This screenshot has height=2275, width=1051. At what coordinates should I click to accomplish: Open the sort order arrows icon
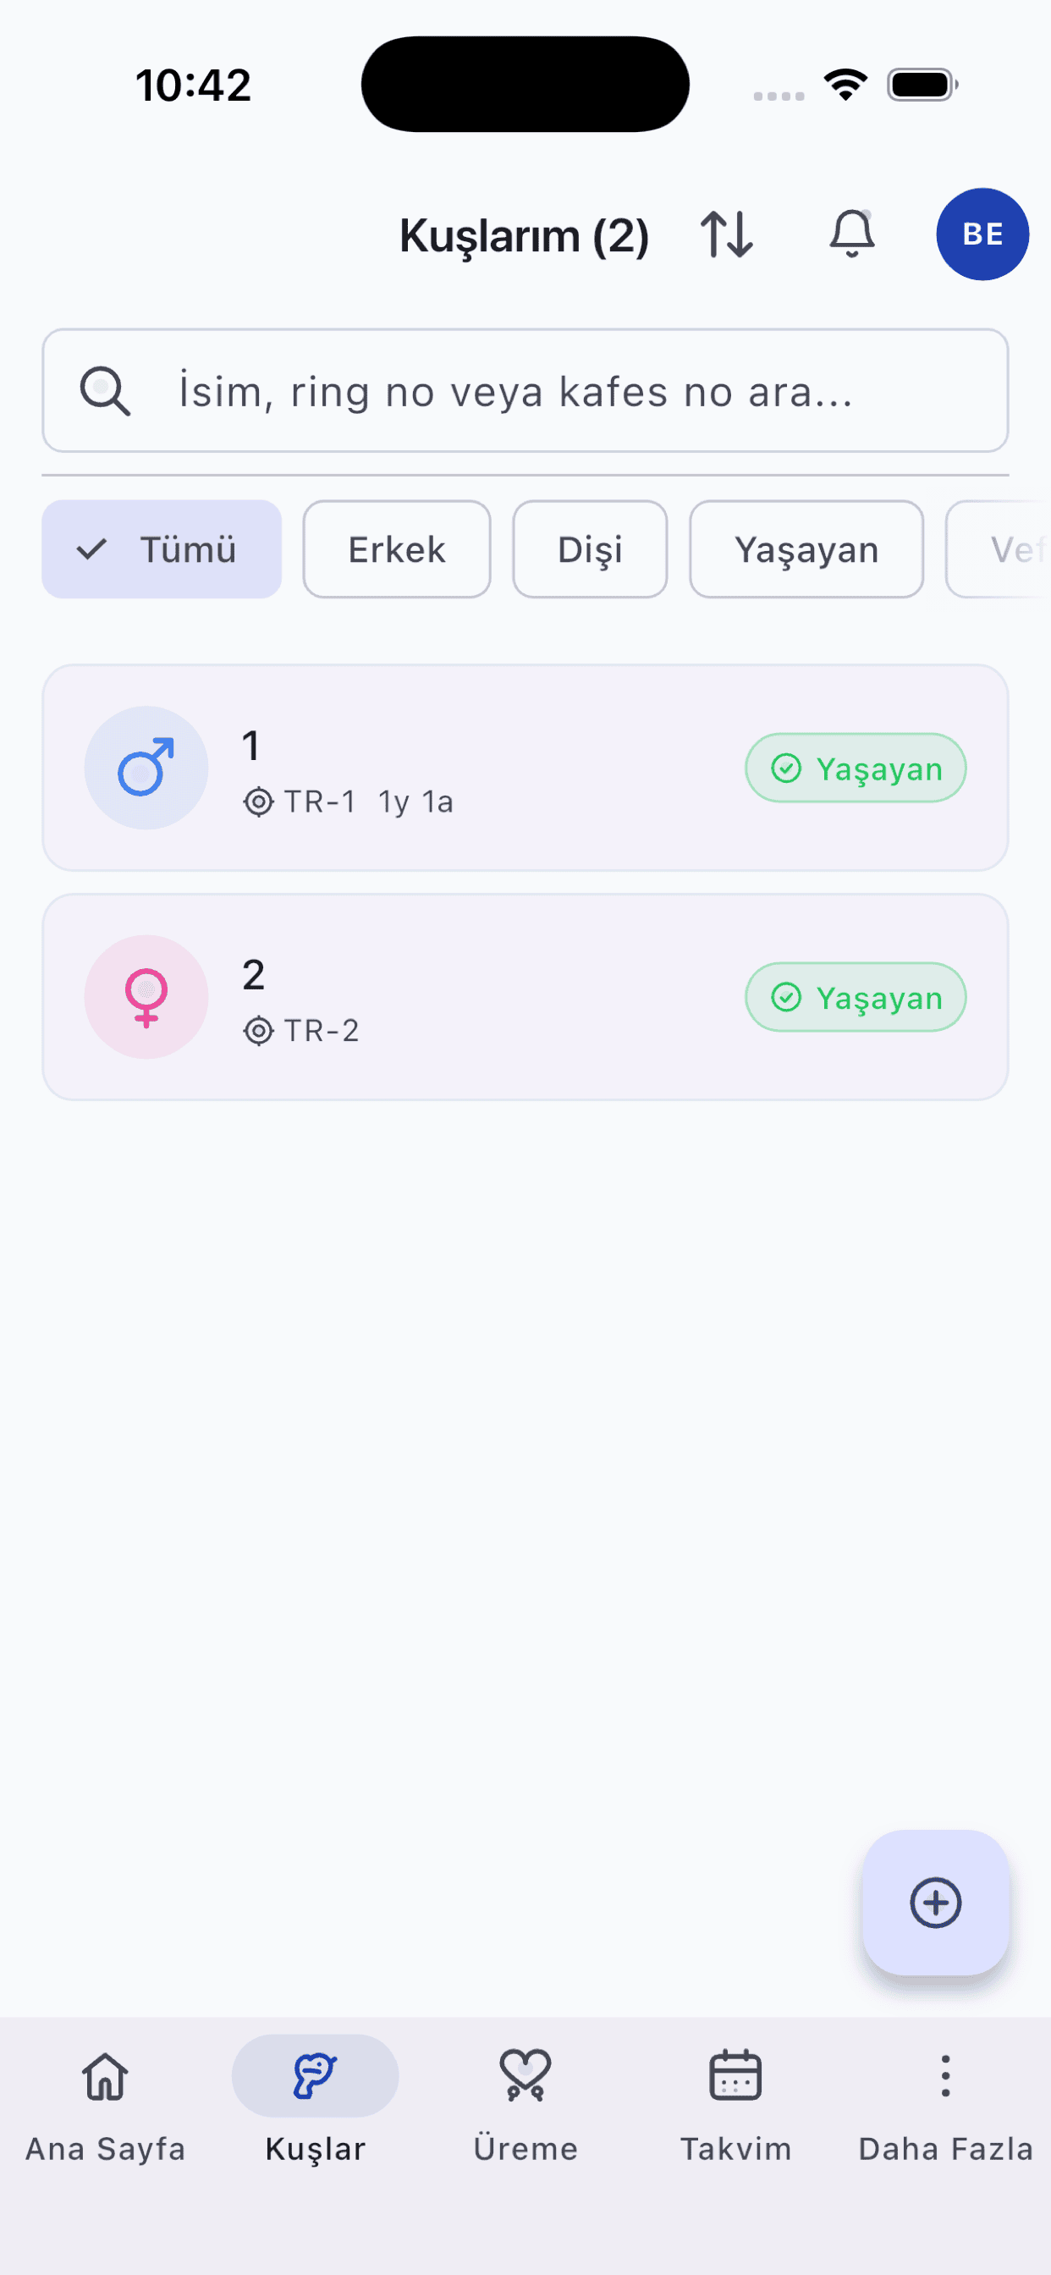click(x=727, y=234)
